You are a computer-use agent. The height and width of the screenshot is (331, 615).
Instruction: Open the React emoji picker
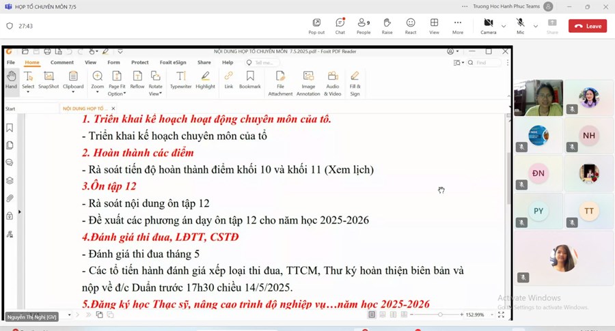[x=411, y=25]
